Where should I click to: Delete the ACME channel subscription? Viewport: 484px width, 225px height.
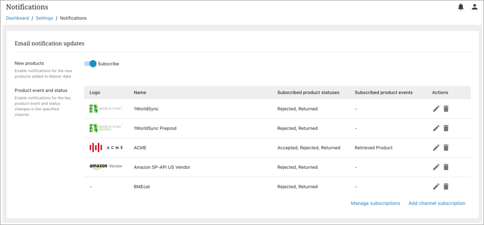(x=446, y=148)
